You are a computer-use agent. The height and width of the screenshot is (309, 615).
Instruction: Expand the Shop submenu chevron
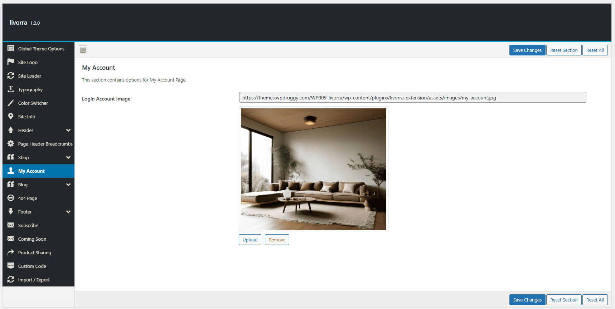click(x=68, y=157)
